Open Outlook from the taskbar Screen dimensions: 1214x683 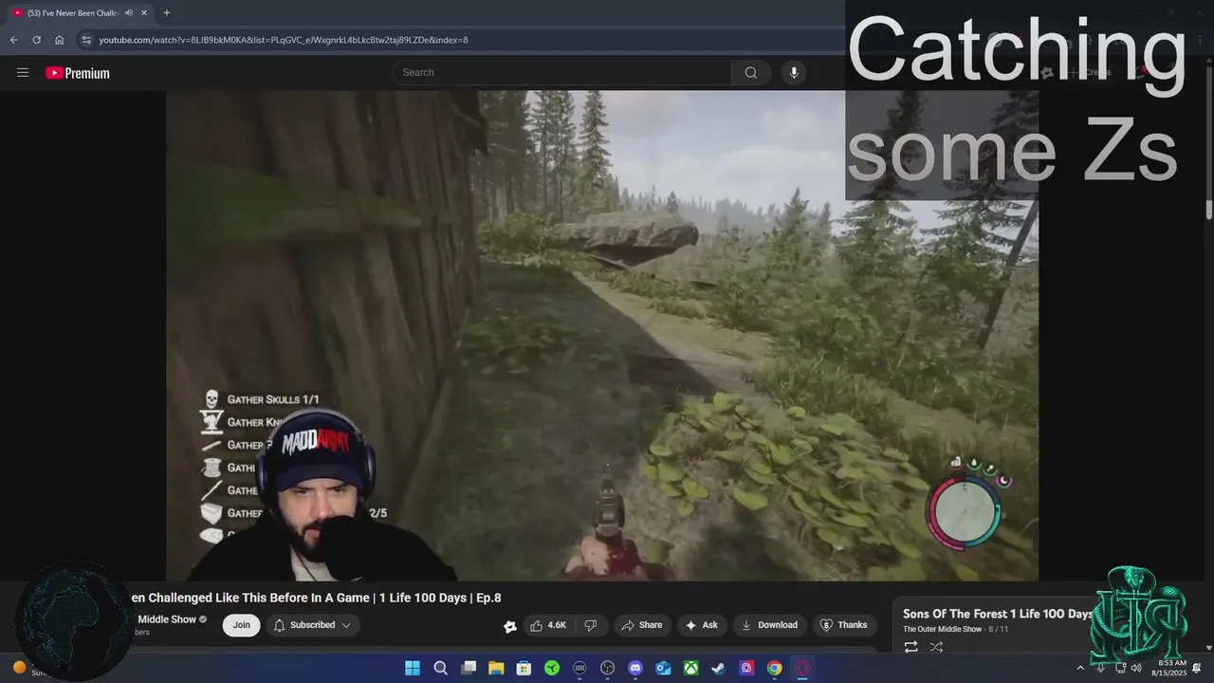[x=663, y=668]
